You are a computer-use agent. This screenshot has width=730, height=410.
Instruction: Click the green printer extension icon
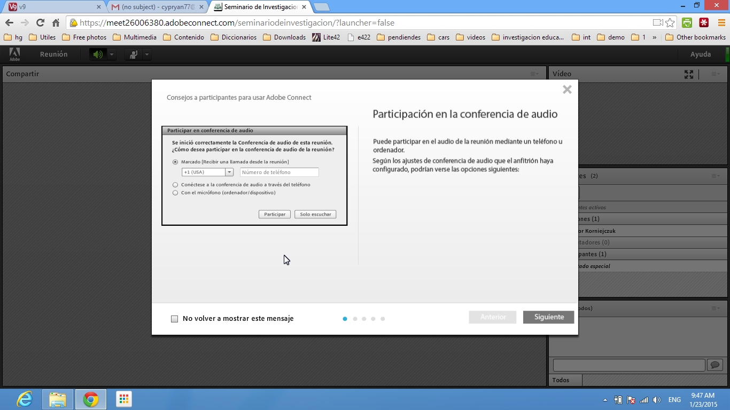[687, 22]
